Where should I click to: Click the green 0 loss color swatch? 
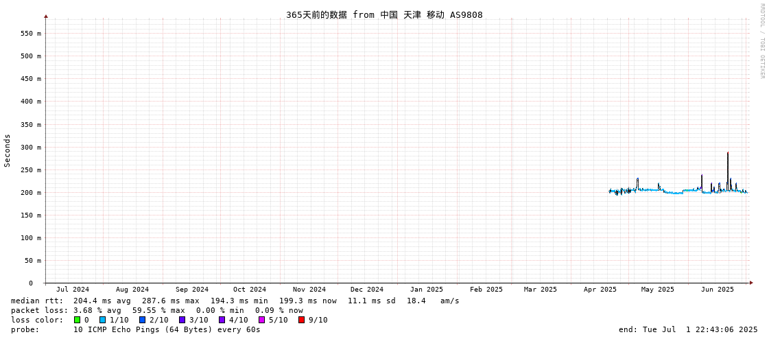tap(77, 320)
